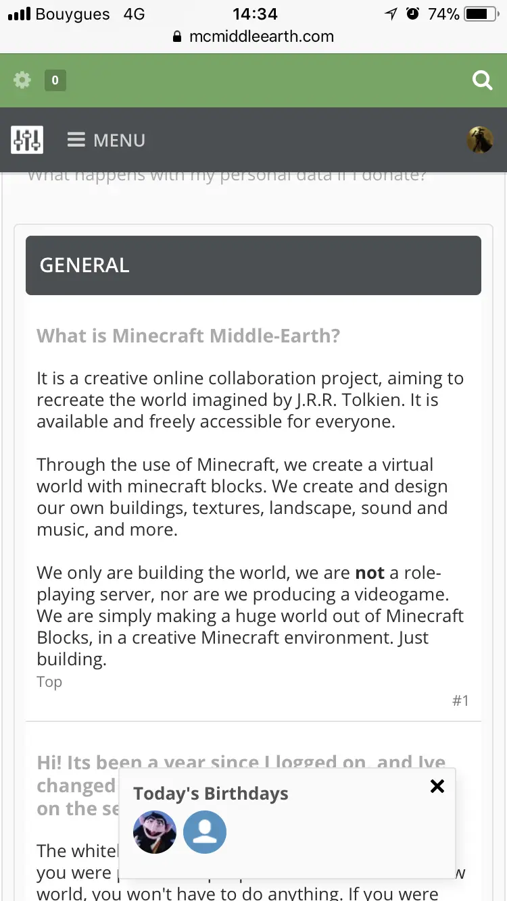
Task: Tap the mcmiddleearth.com address bar
Action: coord(254,36)
